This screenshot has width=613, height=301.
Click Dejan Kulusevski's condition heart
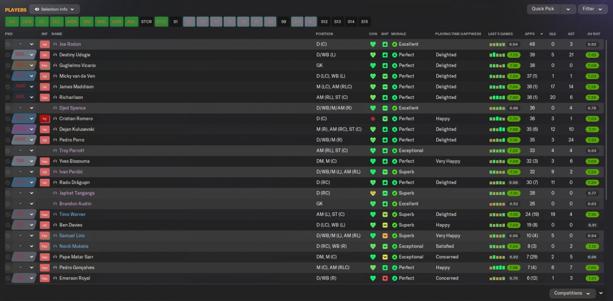[373, 129]
